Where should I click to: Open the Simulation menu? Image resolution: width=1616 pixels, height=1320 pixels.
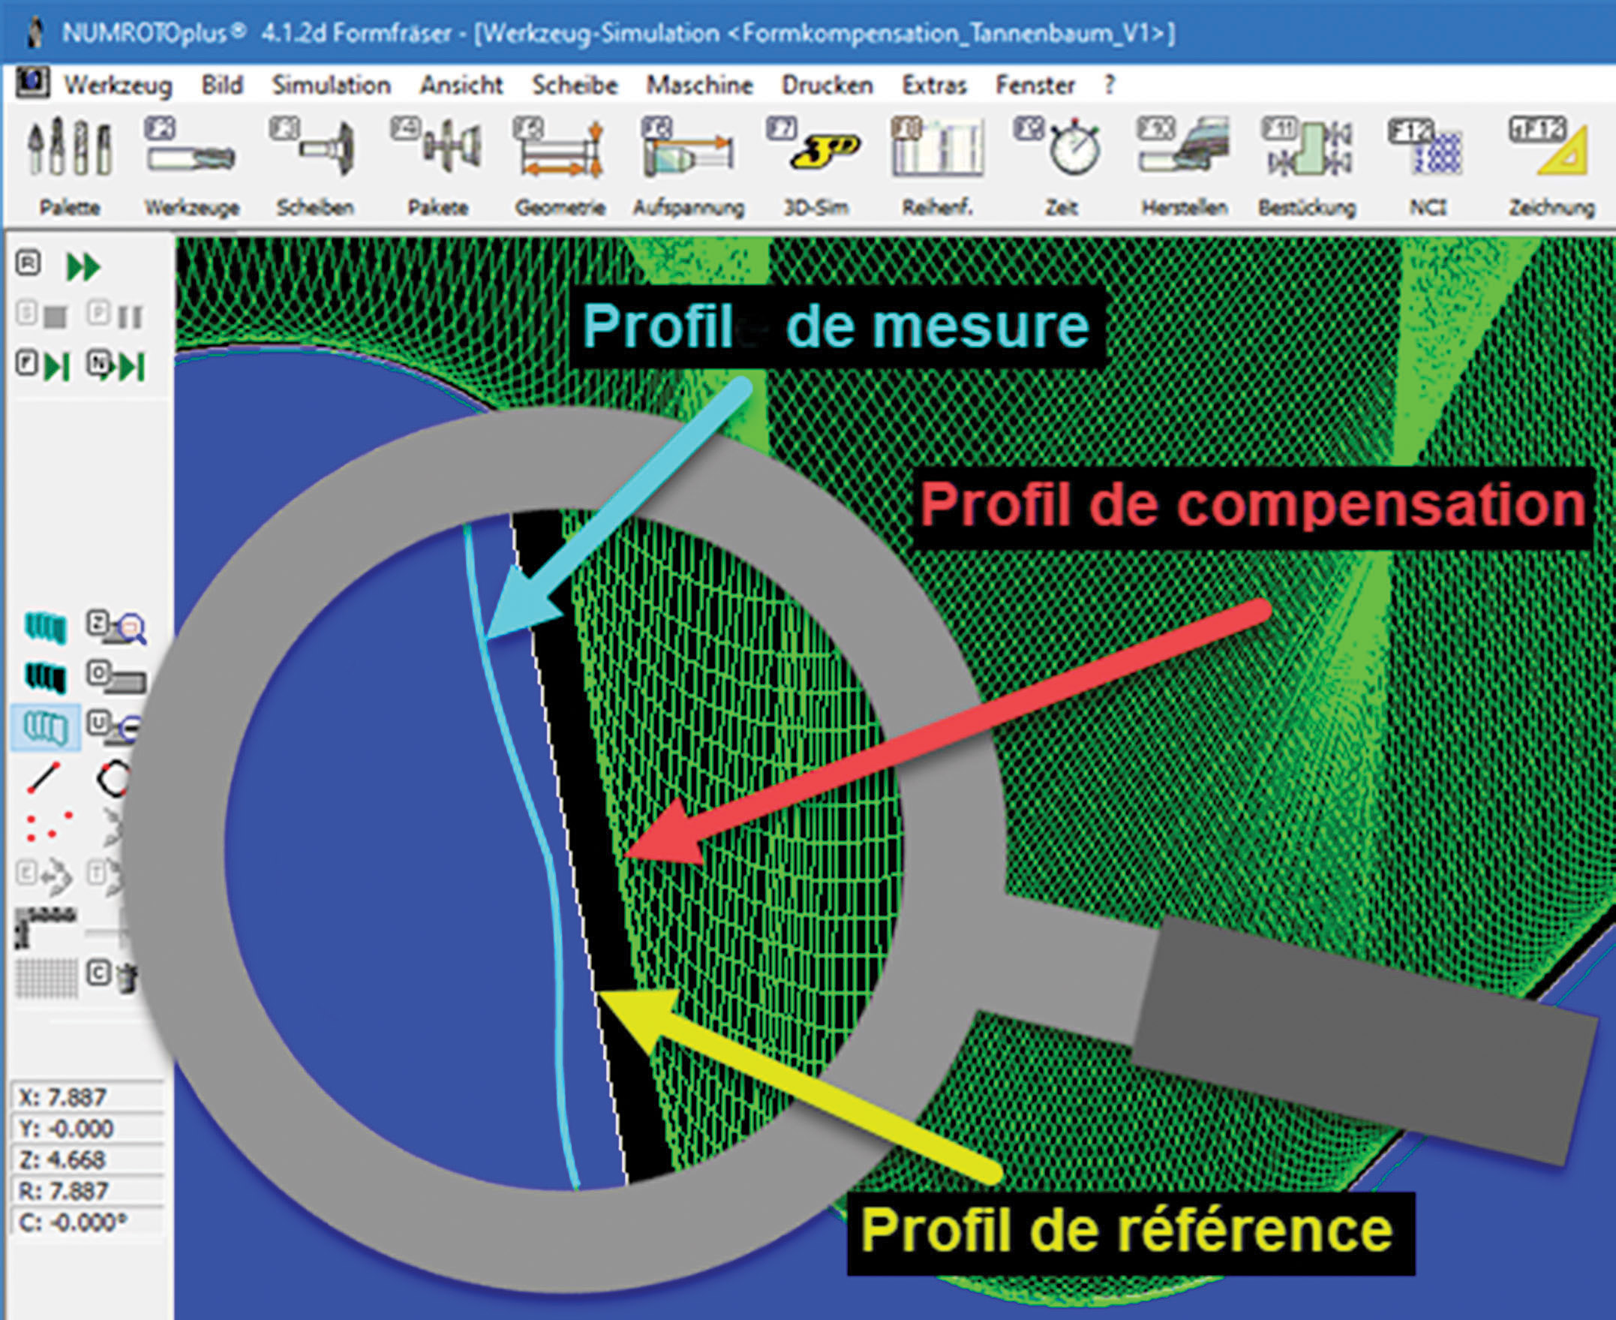coord(332,85)
